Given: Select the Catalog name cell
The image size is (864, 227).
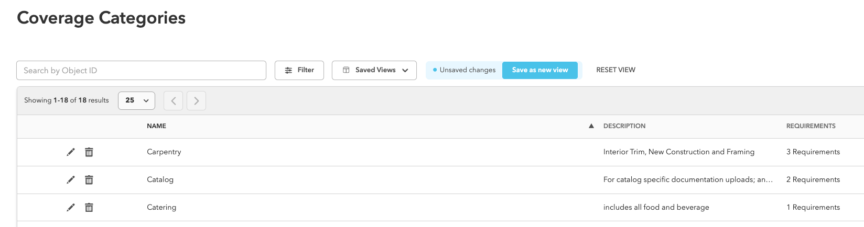Looking at the screenshot, I should tap(160, 179).
